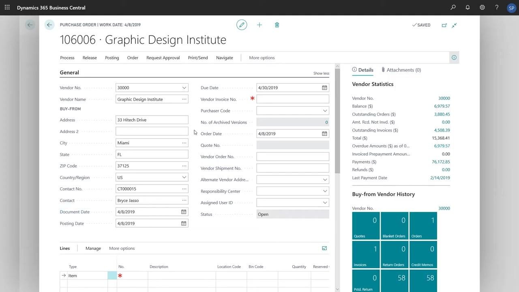Click the row selector arrow of the Item line
Image resolution: width=519 pixels, height=292 pixels.
[x=64, y=276]
